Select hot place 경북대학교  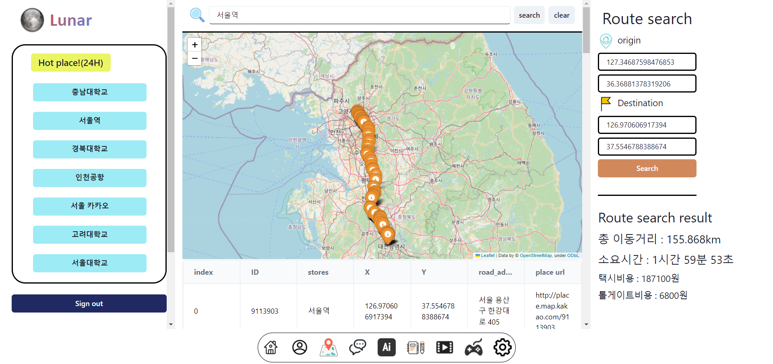point(90,149)
